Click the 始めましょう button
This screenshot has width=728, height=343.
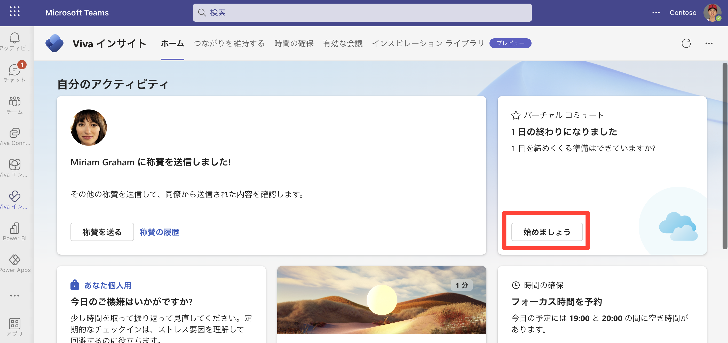[x=547, y=232]
